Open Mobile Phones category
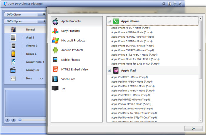Viewport: 206px width, 135px height. tap(77, 60)
